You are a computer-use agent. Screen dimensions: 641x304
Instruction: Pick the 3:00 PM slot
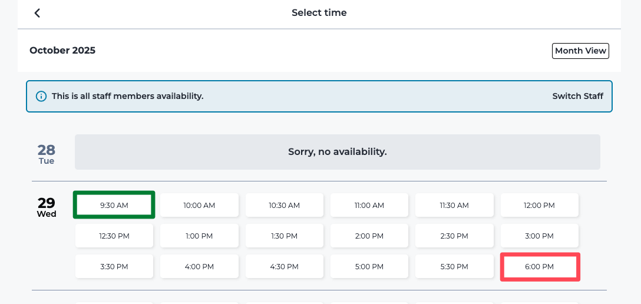540,236
